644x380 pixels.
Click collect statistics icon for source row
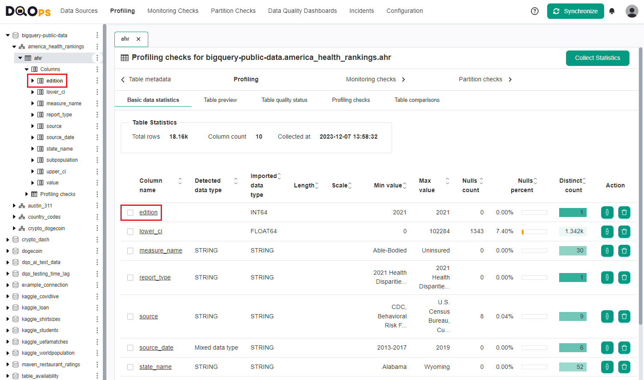point(607,316)
